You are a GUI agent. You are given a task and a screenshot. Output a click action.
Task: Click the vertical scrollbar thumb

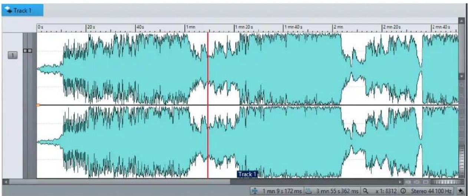(x=461, y=48)
